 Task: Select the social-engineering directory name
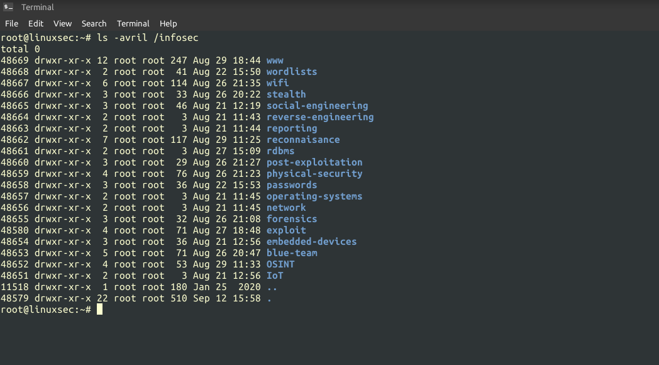click(317, 105)
